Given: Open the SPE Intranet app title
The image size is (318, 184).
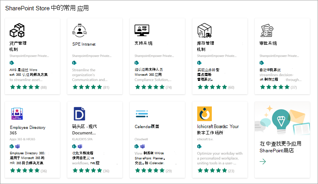Looking at the screenshot, I should (84, 44).
